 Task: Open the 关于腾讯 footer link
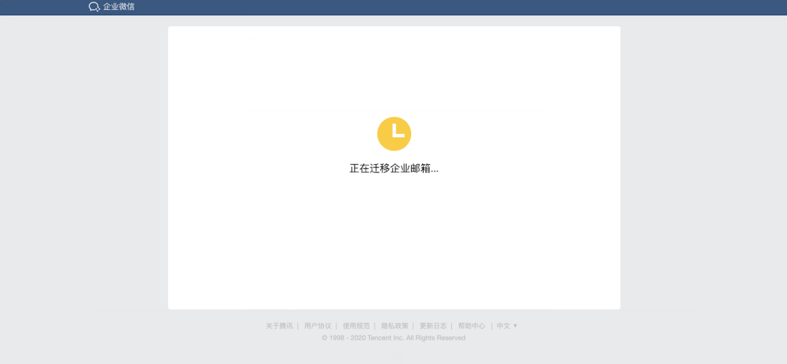coord(279,326)
